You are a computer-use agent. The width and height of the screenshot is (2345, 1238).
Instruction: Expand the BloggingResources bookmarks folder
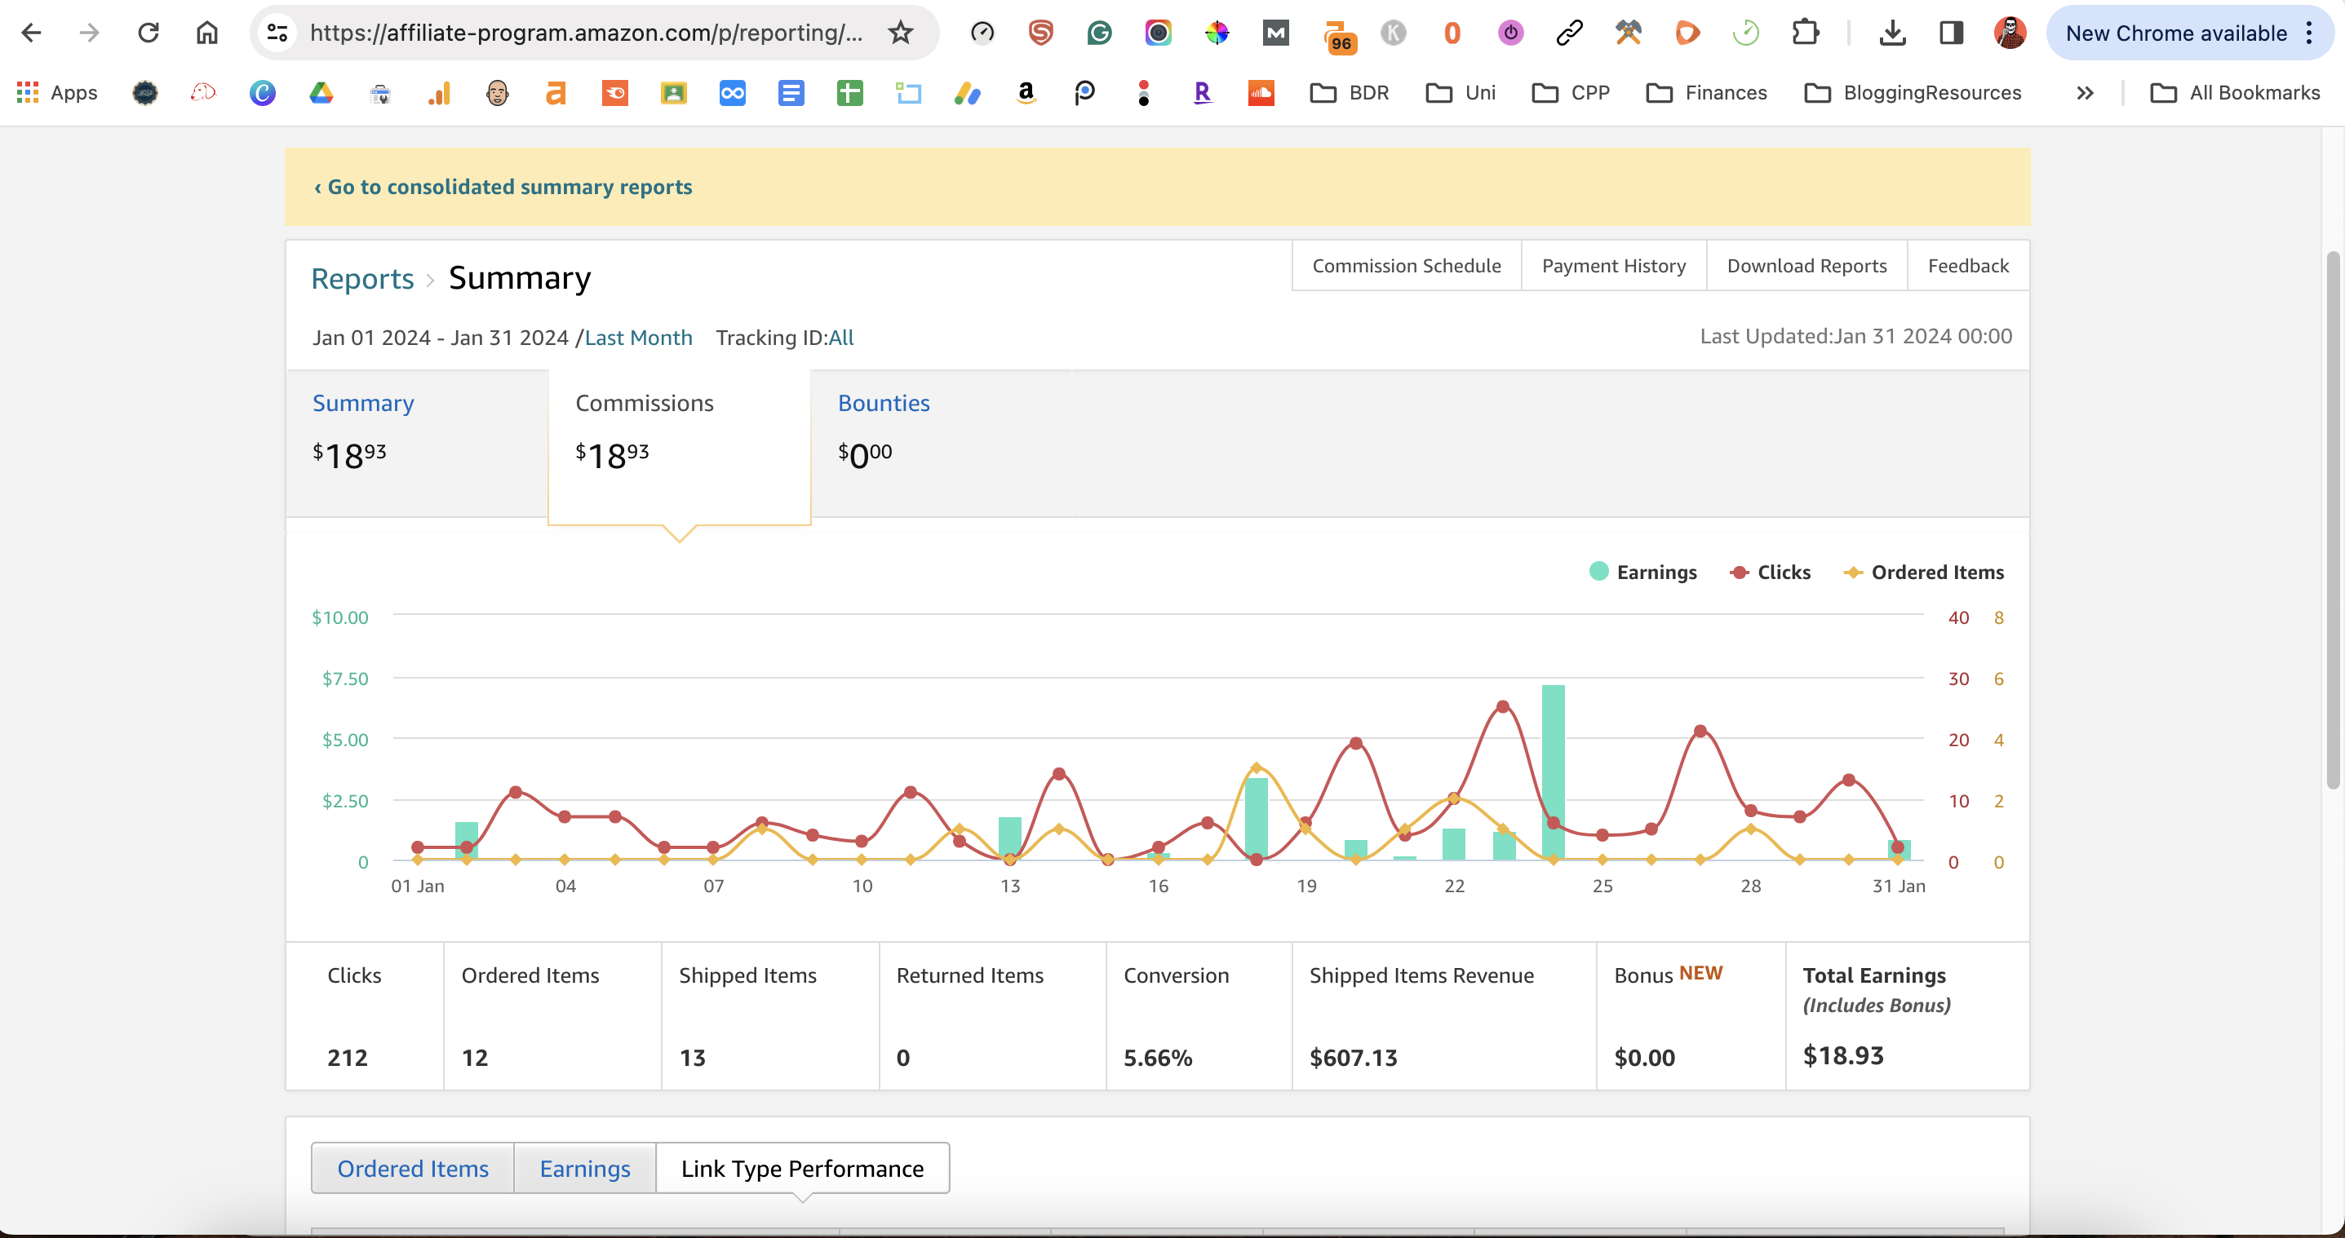(1913, 93)
